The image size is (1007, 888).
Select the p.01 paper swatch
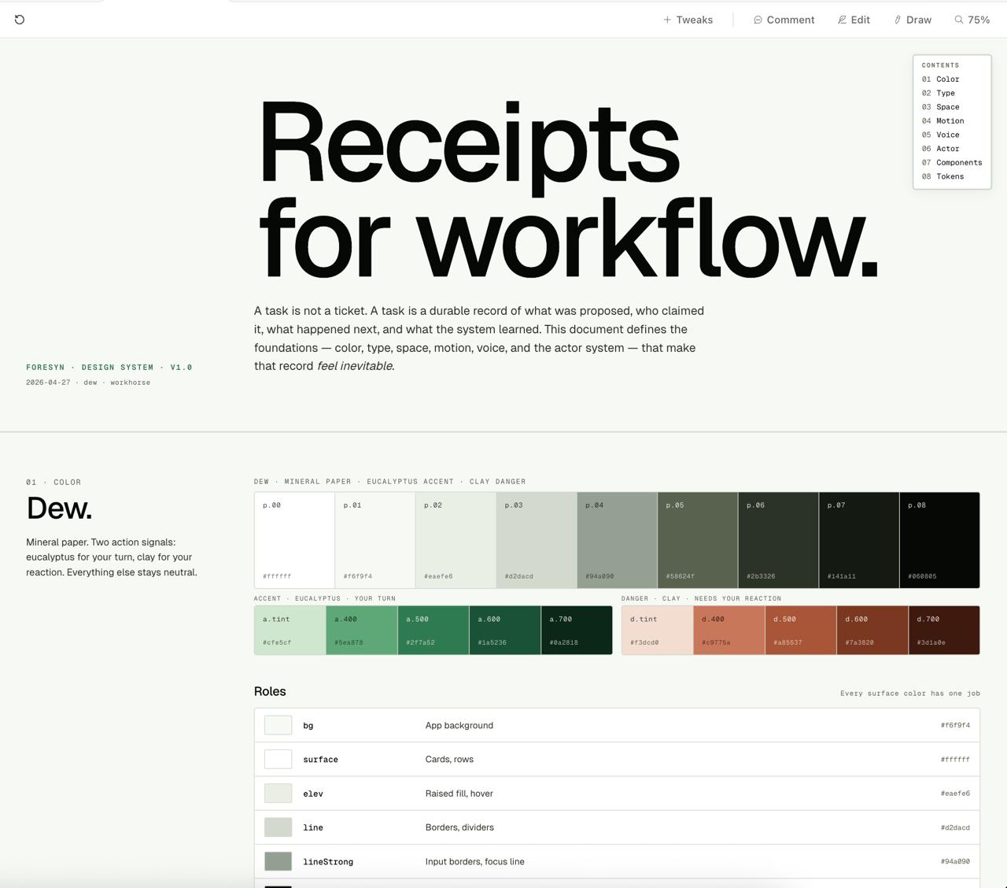point(375,540)
